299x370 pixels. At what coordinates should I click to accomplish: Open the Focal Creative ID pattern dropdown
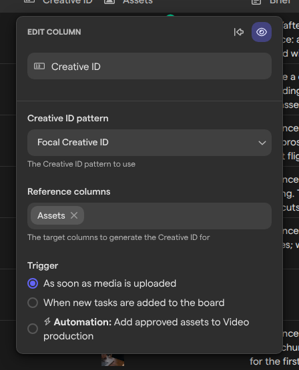[149, 143]
